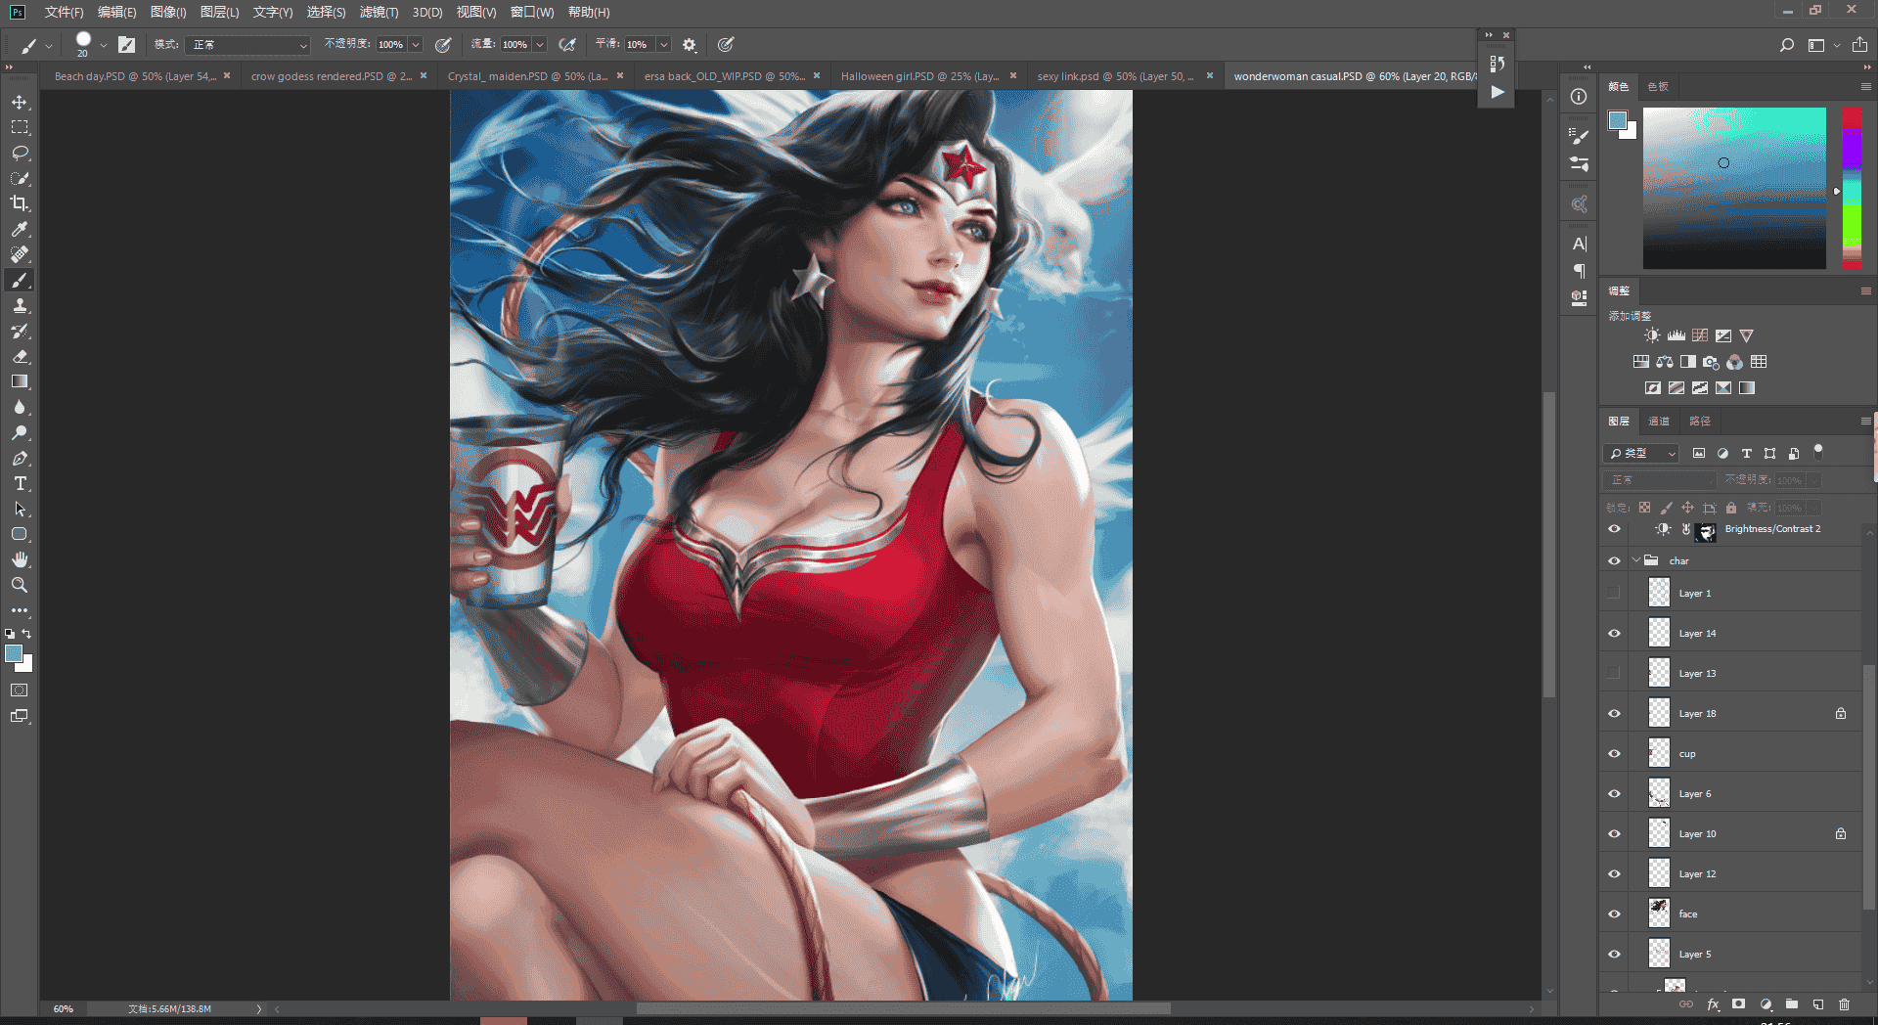Select the Eyedropper tool
This screenshot has width=1878, height=1025.
tap(20, 229)
